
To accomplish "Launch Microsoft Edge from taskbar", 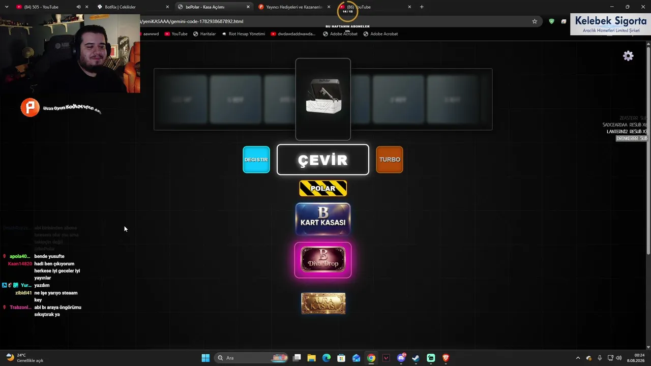I will coord(327,358).
